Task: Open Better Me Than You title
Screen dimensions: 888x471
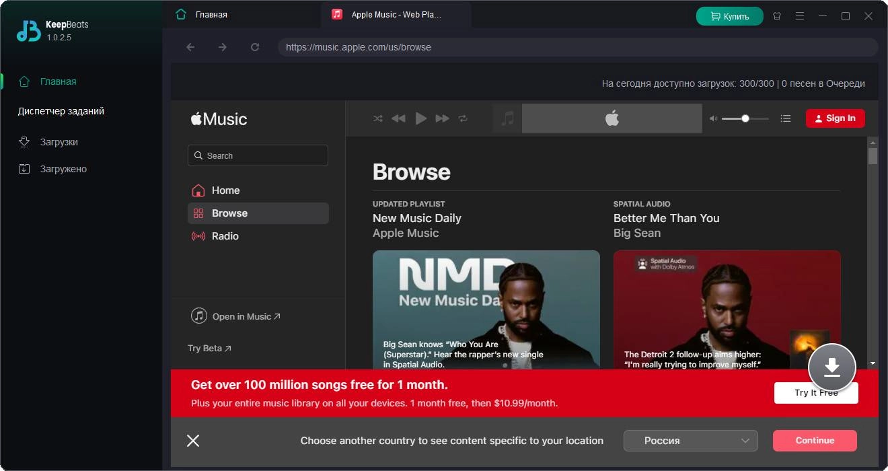Action: [x=667, y=218]
